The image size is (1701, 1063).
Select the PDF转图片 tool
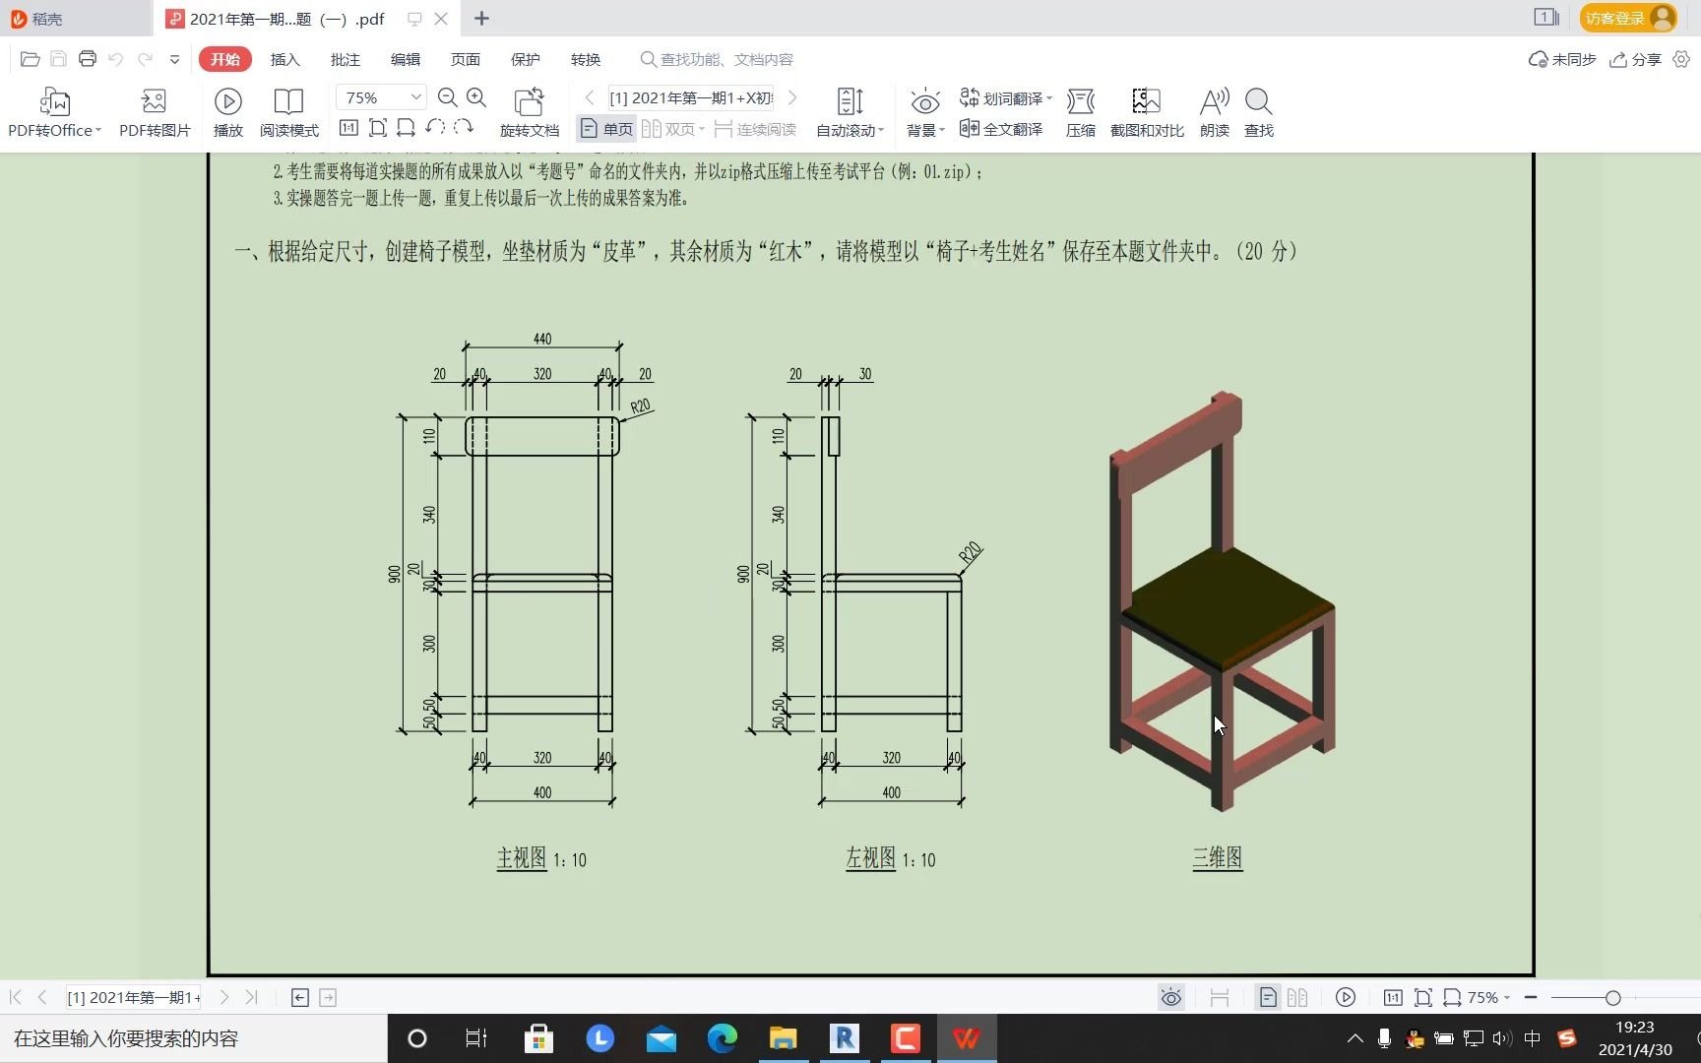(153, 111)
